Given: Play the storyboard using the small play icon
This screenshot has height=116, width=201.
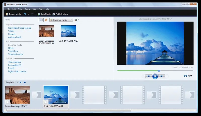Looking at the screenshot, I should click(x=25, y=82).
